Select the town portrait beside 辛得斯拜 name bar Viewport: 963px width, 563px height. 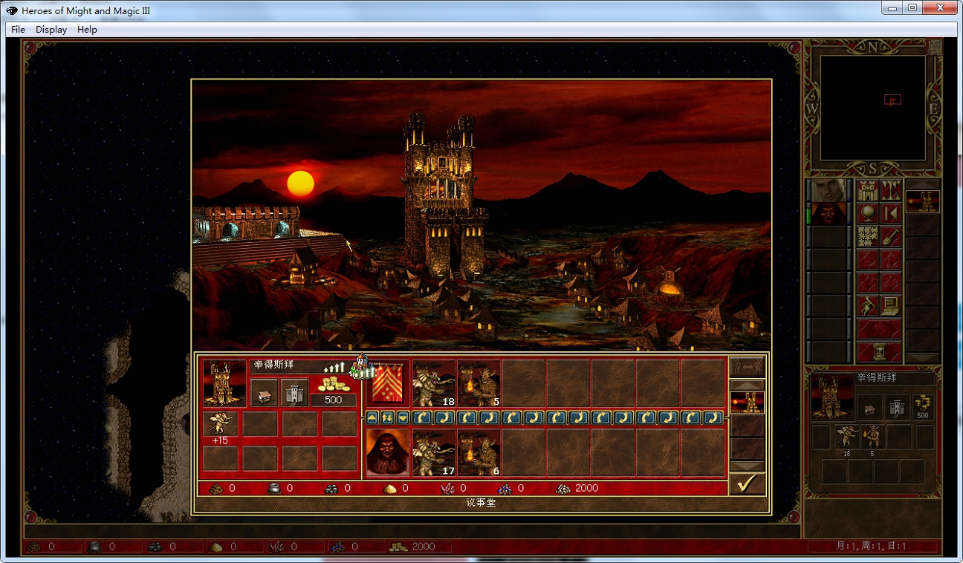pyautogui.click(x=224, y=383)
